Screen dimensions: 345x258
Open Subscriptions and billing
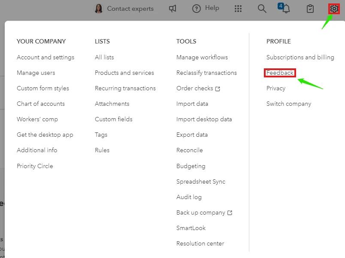pyautogui.click(x=300, y=57)
